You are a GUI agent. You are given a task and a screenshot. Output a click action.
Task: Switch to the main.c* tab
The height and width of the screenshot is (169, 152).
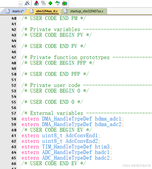click(x=15, y=11)
